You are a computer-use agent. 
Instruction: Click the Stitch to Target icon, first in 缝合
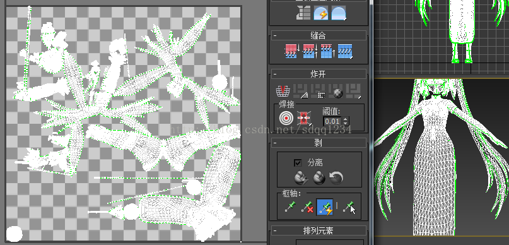tap(292, 51)
